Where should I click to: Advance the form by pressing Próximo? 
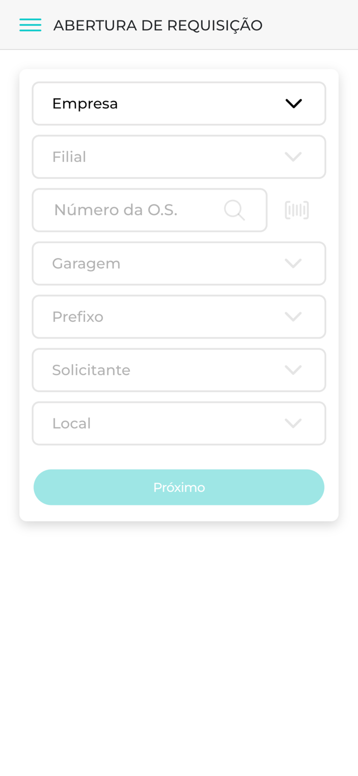pyautogui.click(x=179, y=486)
